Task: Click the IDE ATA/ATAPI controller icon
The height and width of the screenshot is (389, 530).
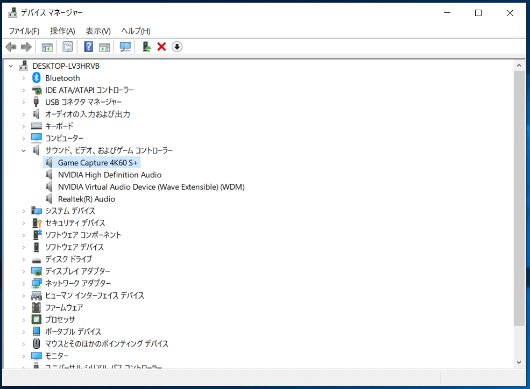Action: (x=36, y=90)
